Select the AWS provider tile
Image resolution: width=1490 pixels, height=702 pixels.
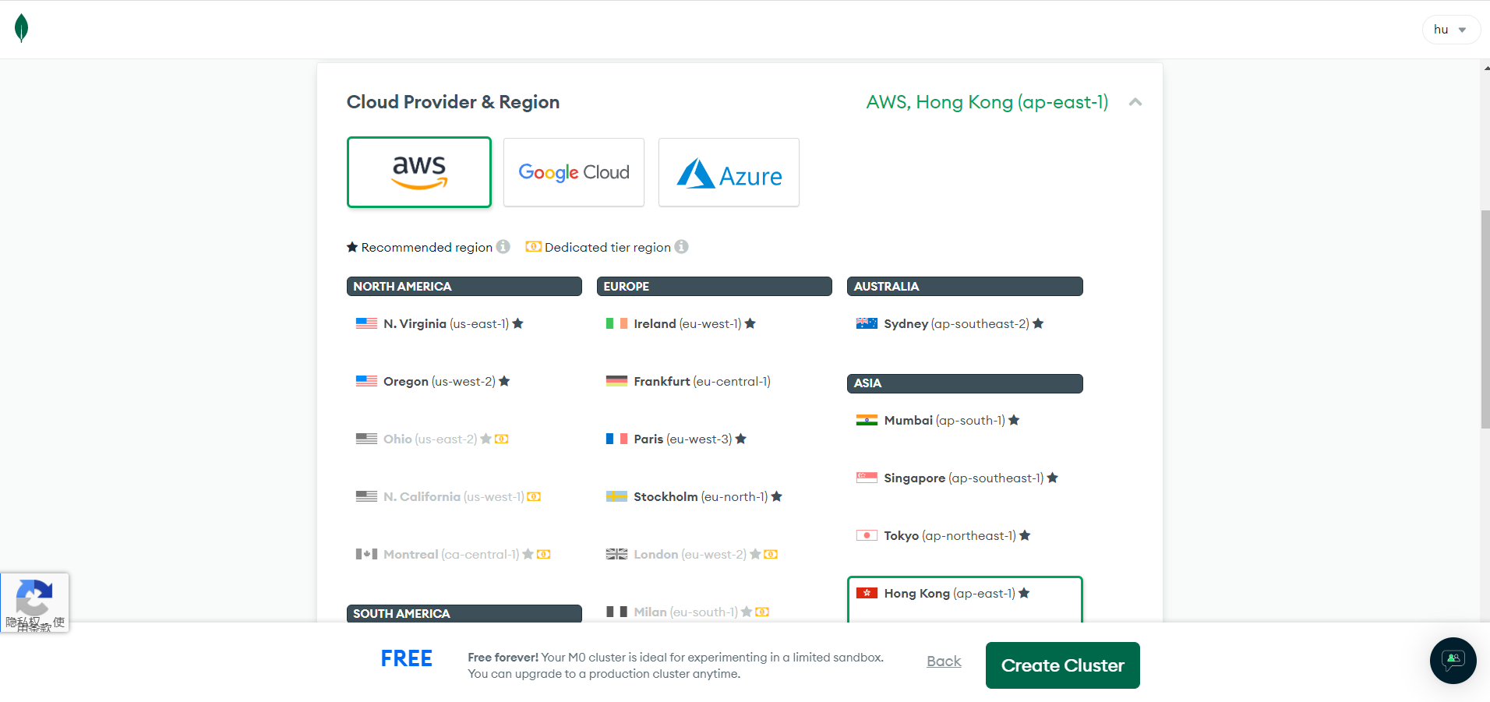pyautogui.click(x=419, y=173)
